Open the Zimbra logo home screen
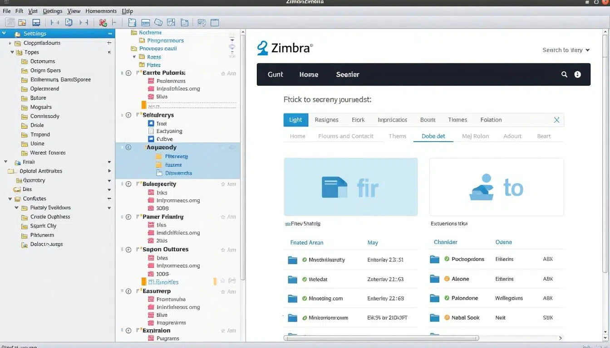The height and width of the screenshot is (348, 610). click(285, 47)
